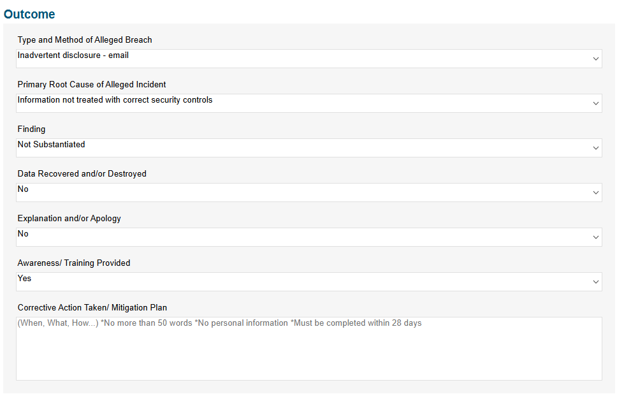
Task: Expand the Awareness/ Training Provided dropdown
Action: tap(309, 282)
